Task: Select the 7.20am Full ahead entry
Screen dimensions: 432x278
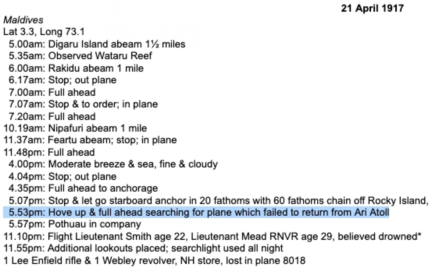Action: click(x=52, y=117)
